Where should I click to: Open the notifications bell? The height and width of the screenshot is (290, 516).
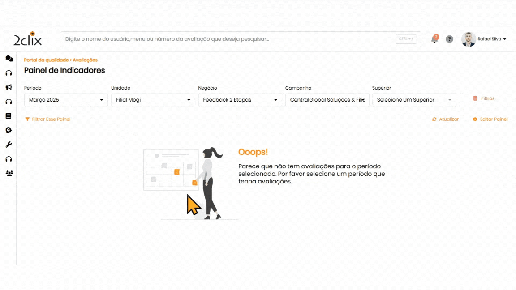pos(434,39)
